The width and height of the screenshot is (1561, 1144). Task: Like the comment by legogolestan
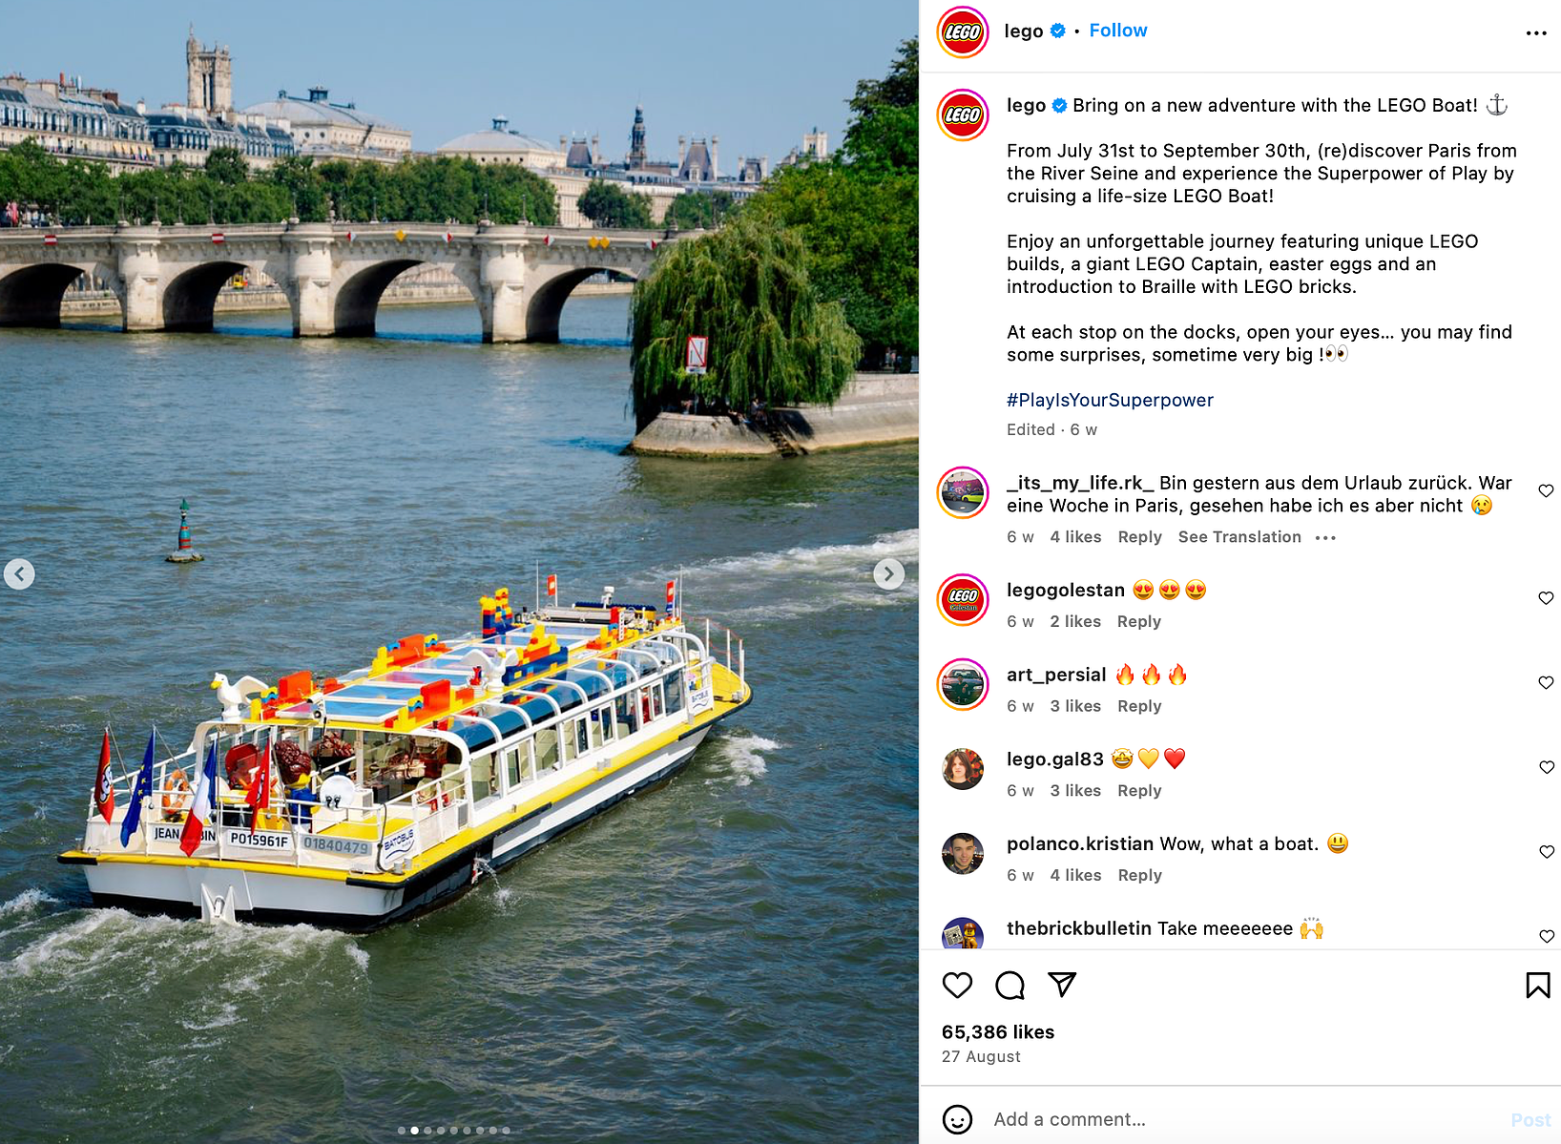(1547, 597)
